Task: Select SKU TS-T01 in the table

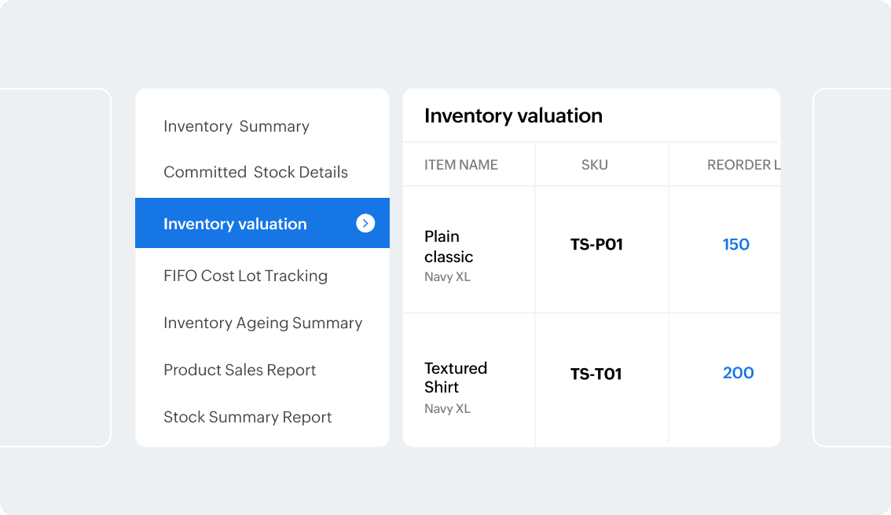Action: [595, 374]
